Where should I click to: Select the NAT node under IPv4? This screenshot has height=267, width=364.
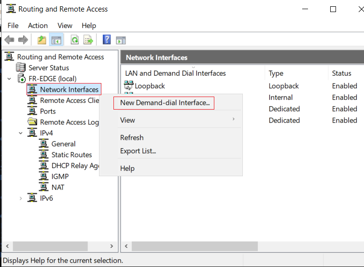click(x=57, y=187)
